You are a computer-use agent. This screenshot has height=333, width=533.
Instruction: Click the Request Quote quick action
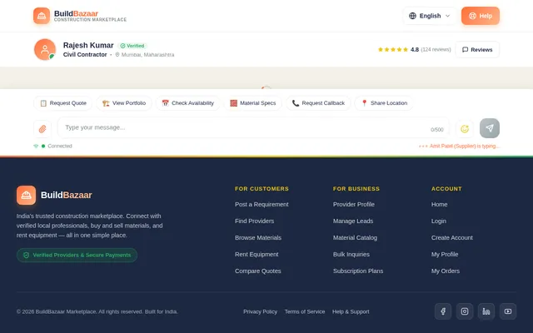(x=63, y=103)
